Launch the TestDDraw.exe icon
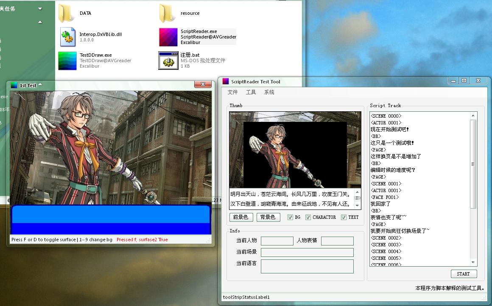 pyautogui.click(x=67, y=61)
